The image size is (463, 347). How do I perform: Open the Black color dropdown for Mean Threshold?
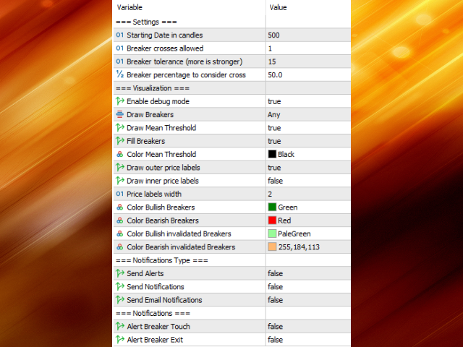(308, 154)
